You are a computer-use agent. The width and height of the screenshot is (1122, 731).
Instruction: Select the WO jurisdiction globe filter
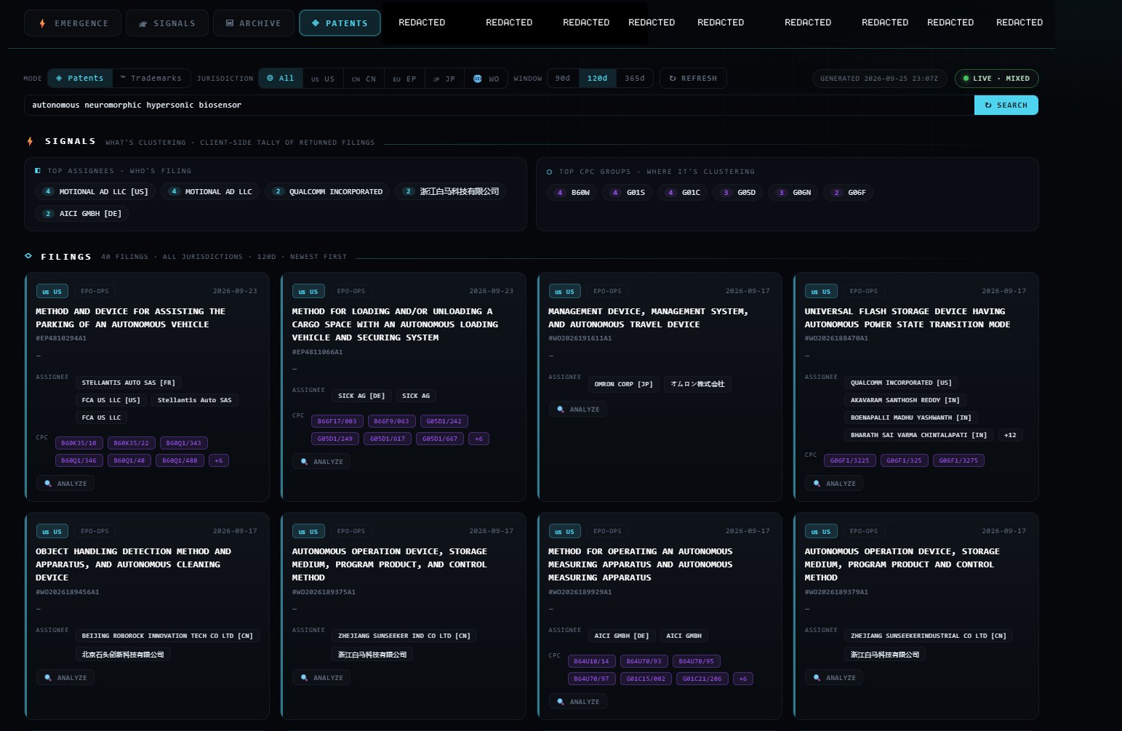click(486, 79)
